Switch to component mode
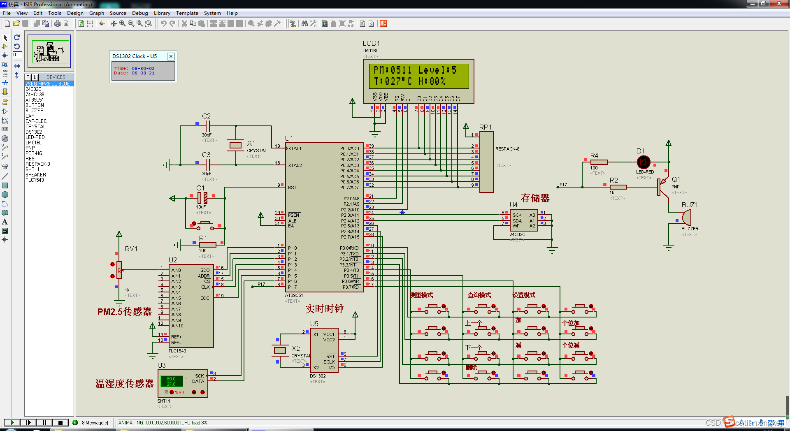Screen dimensions: 790x431 click(x=5, y=46)
